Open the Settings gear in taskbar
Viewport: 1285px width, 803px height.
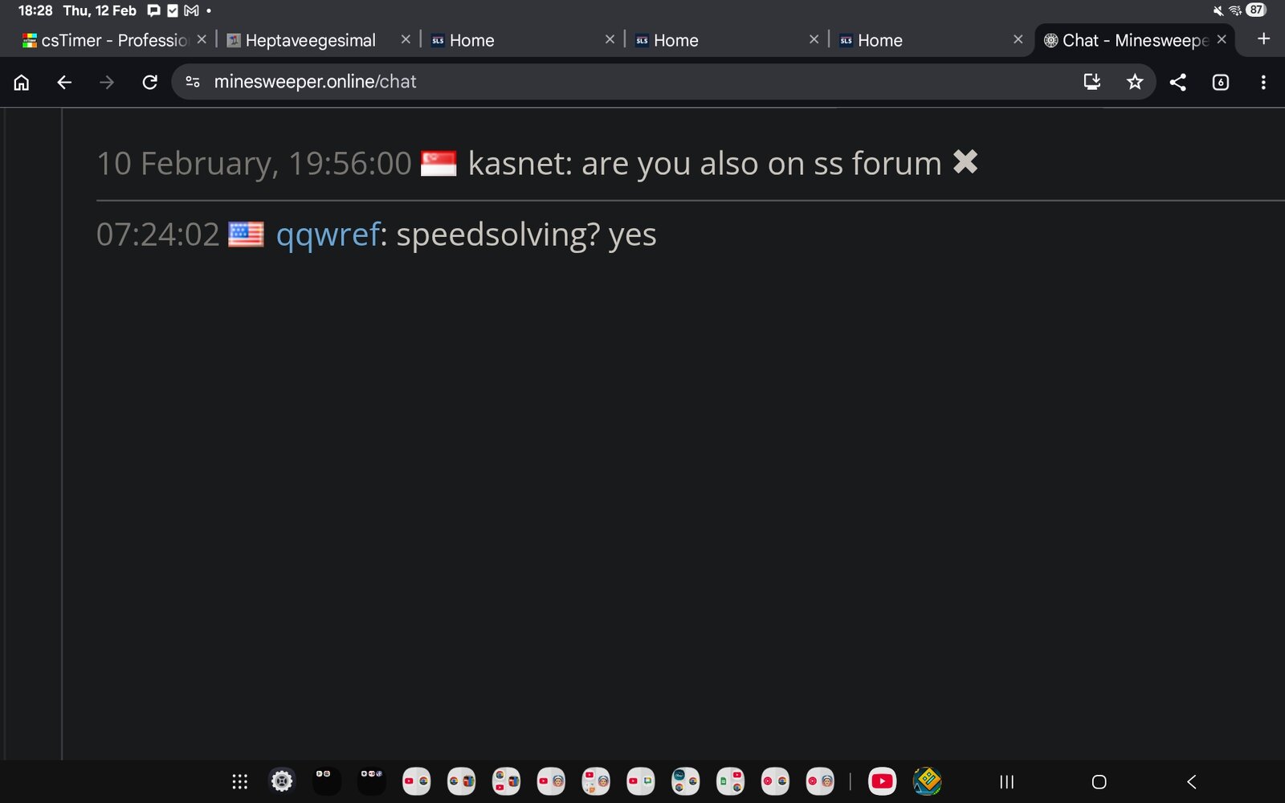(x=281, y=781)
